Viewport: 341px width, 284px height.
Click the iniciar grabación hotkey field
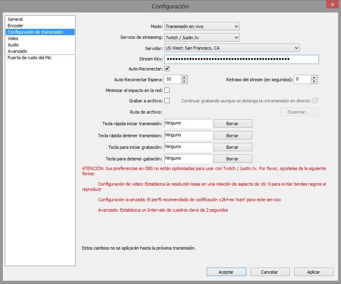pos(188,147)
